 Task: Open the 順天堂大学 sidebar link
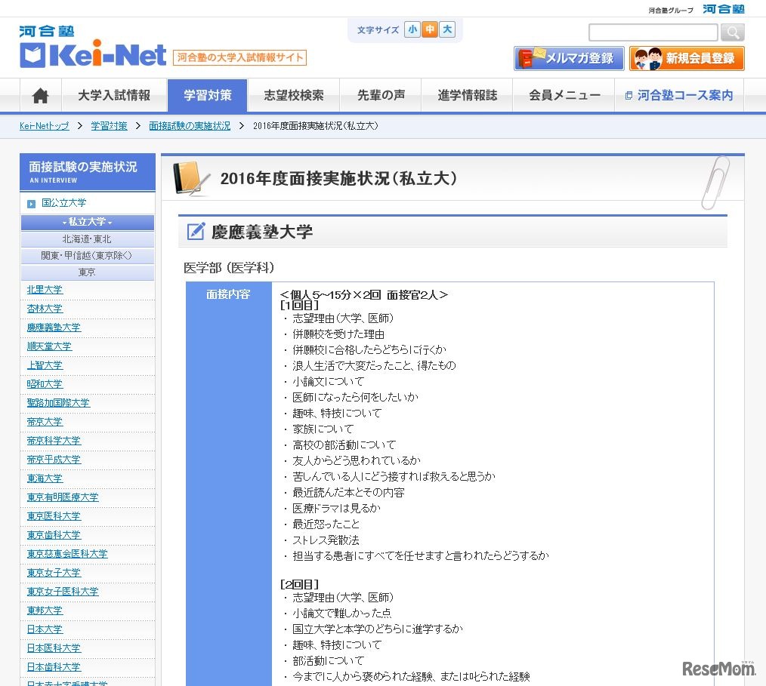49,346
